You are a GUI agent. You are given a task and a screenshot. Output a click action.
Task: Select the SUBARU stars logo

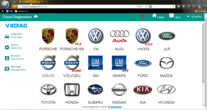(95, 89)
